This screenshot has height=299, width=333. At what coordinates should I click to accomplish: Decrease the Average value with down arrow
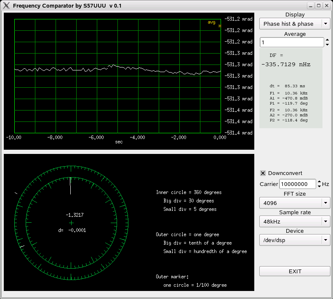pyautogui.click(x=327, y=45)
